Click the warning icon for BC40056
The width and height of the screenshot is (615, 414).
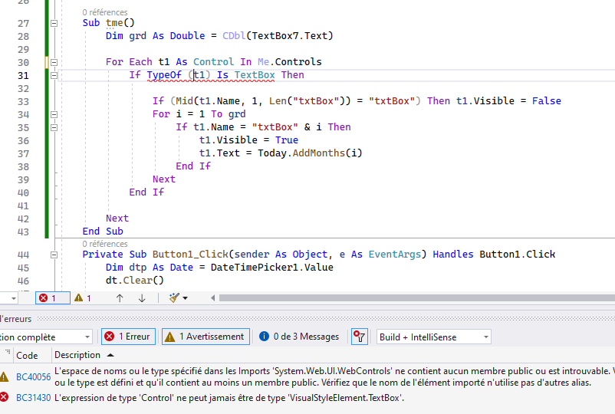pos(5,376)
